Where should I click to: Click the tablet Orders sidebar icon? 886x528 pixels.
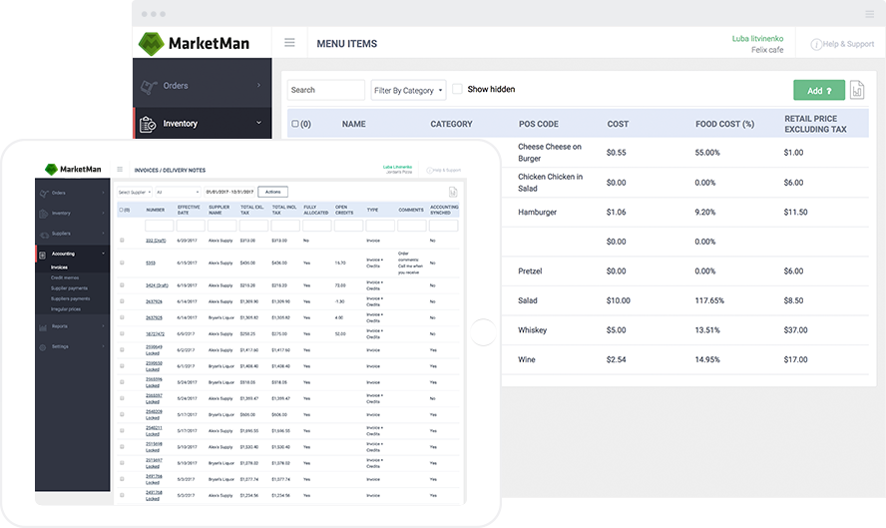[x=44, y=194]
